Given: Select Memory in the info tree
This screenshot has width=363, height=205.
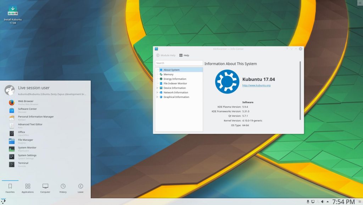Looking at the screenshot, I should (x=168, y=75).
